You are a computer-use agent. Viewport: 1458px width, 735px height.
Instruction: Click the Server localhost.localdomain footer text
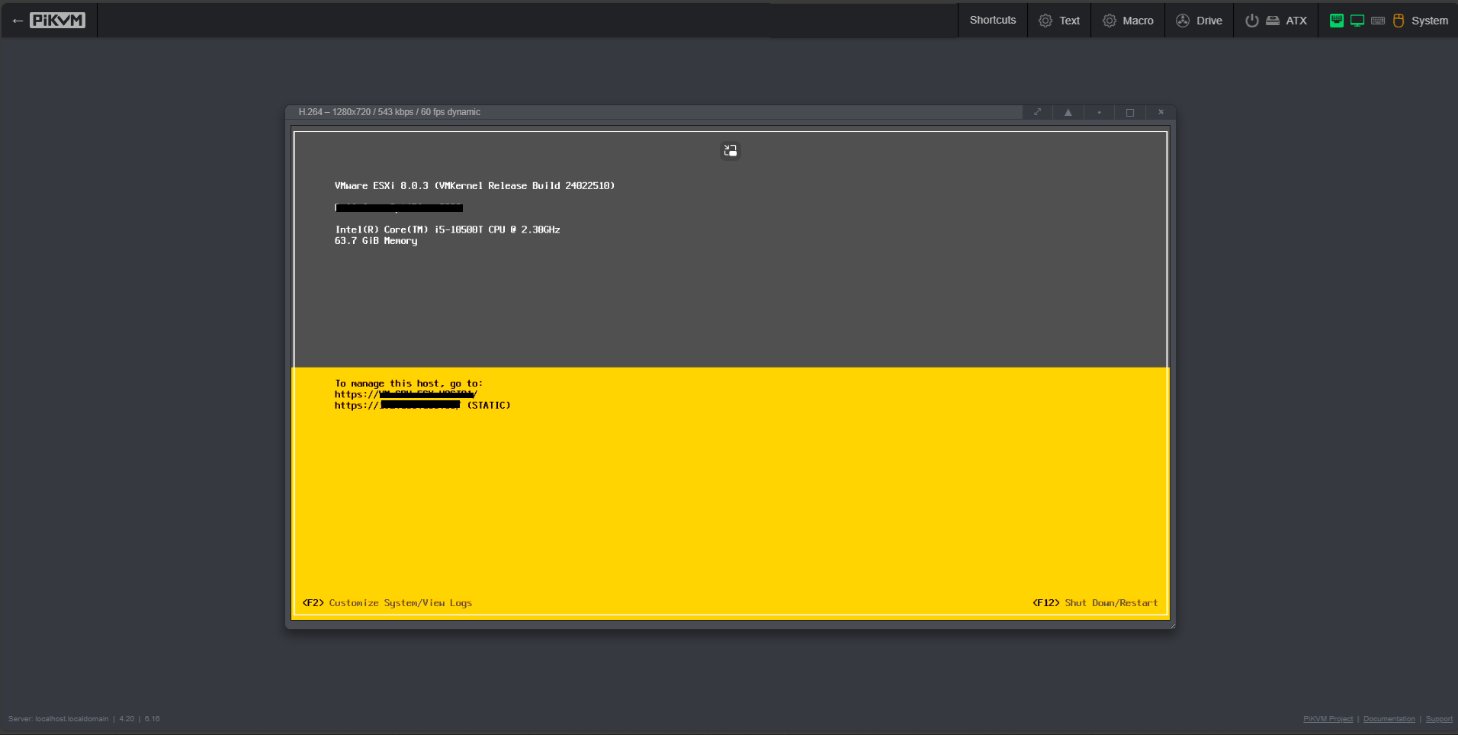tap(59, 719)
